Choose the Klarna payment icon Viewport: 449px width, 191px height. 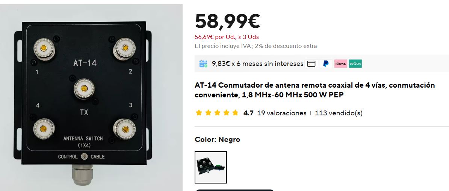(x=340, y=64)
